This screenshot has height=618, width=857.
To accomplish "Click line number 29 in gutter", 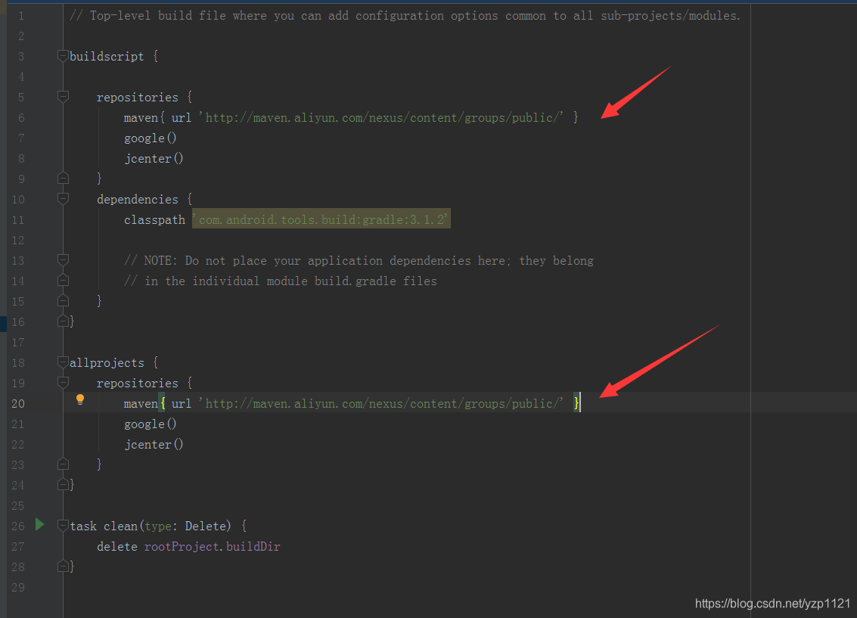I will point(18,588).
